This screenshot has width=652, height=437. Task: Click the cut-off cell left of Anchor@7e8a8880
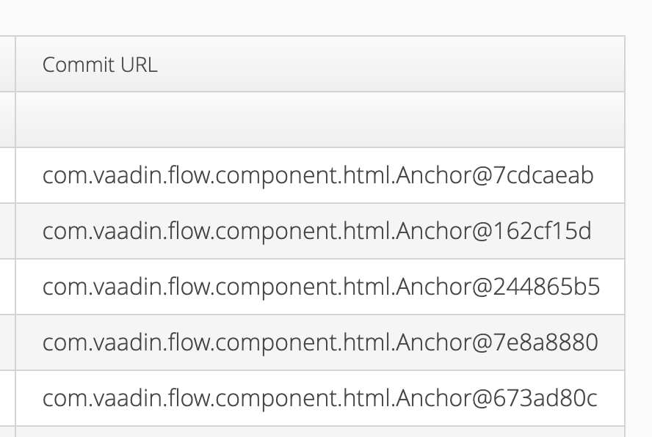point(7,342)
